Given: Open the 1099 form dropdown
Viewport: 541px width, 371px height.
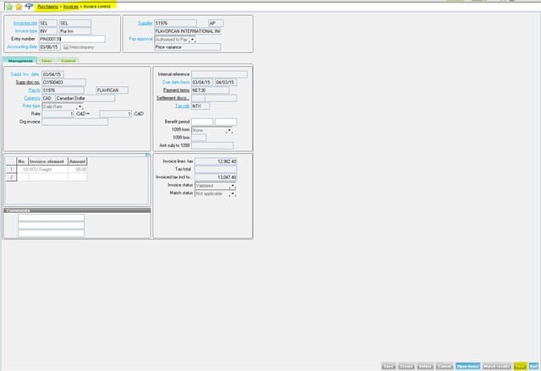Looking at the screenshot, I should [x=228, y=130].
